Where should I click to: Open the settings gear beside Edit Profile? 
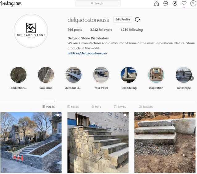[137, 19]
